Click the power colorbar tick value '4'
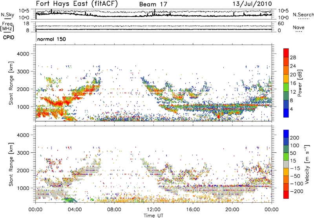The width and height of the screenshot is (314, 218). point(291,109)
